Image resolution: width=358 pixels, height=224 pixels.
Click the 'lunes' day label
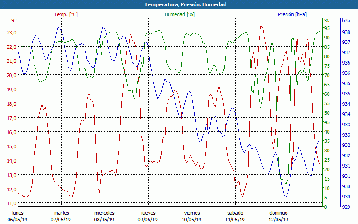pyautogui.click(x=18, y=213)
